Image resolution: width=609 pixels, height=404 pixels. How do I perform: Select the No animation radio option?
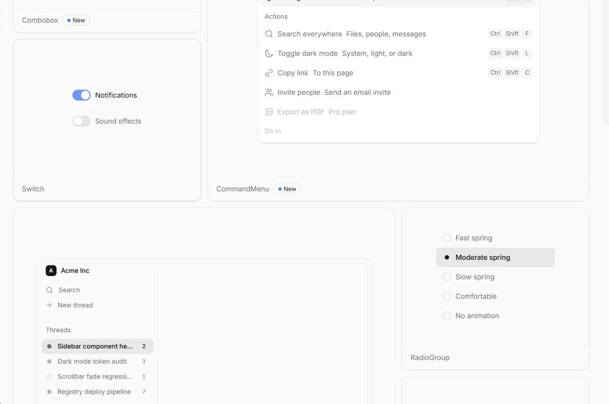click(x=495, y=316)
